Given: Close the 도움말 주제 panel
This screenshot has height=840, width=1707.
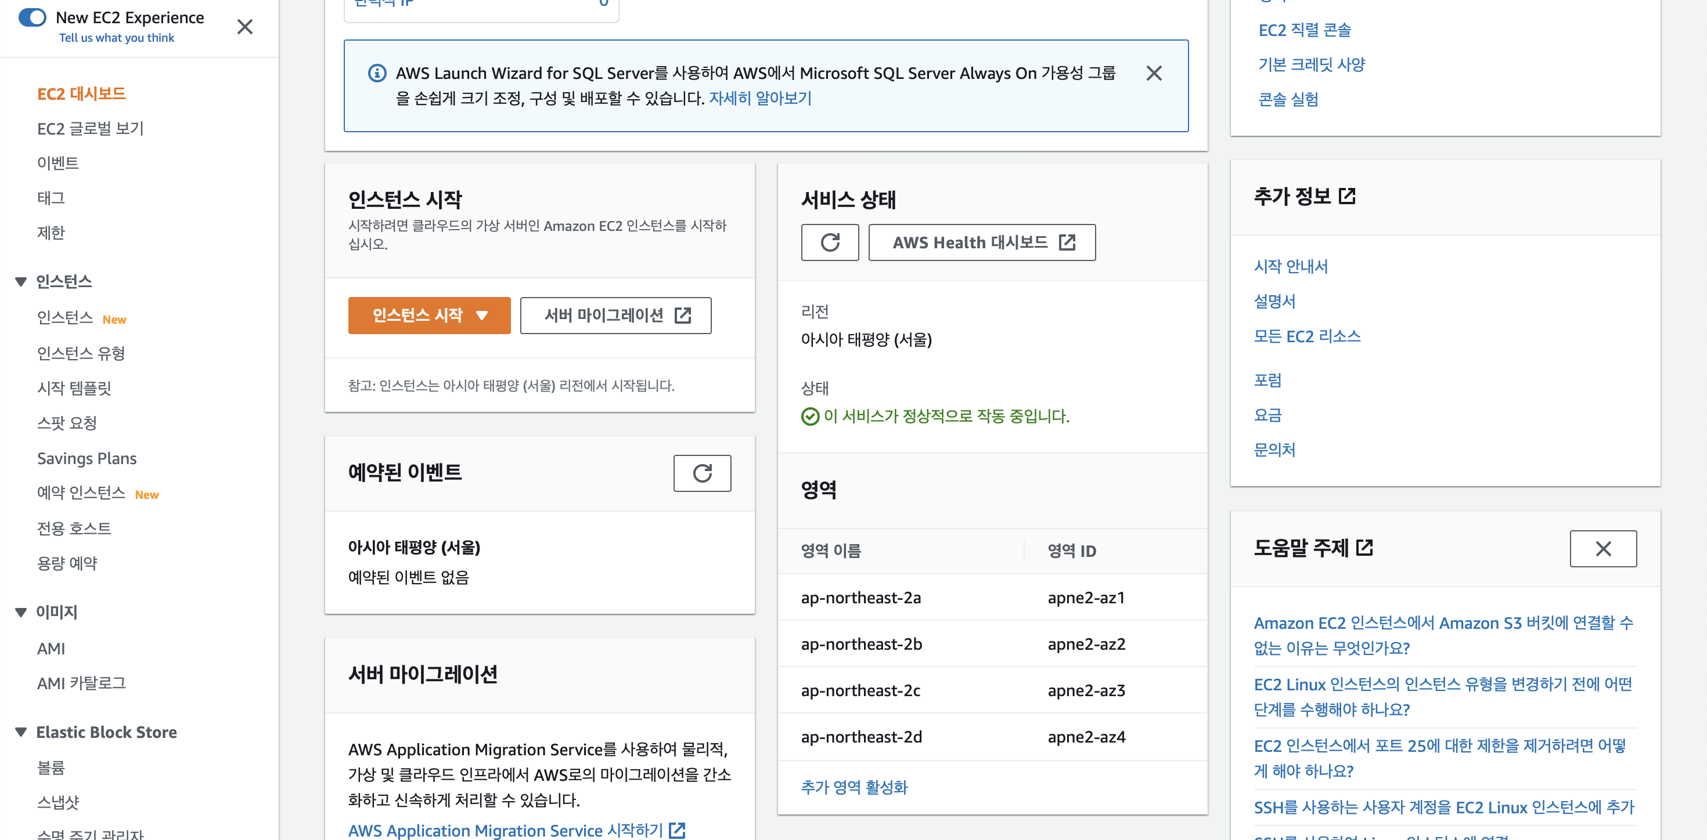Looking at the screenshot, I should (1603, 549).
